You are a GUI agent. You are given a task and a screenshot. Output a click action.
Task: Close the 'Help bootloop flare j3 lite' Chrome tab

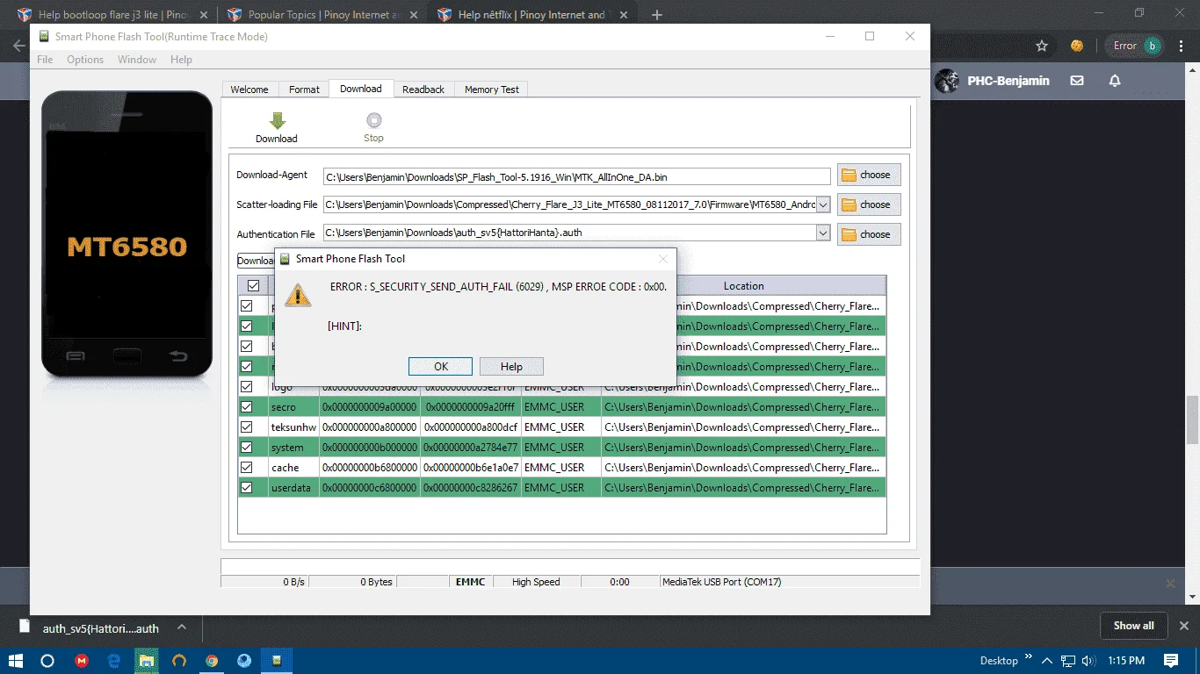pos(204,15)
